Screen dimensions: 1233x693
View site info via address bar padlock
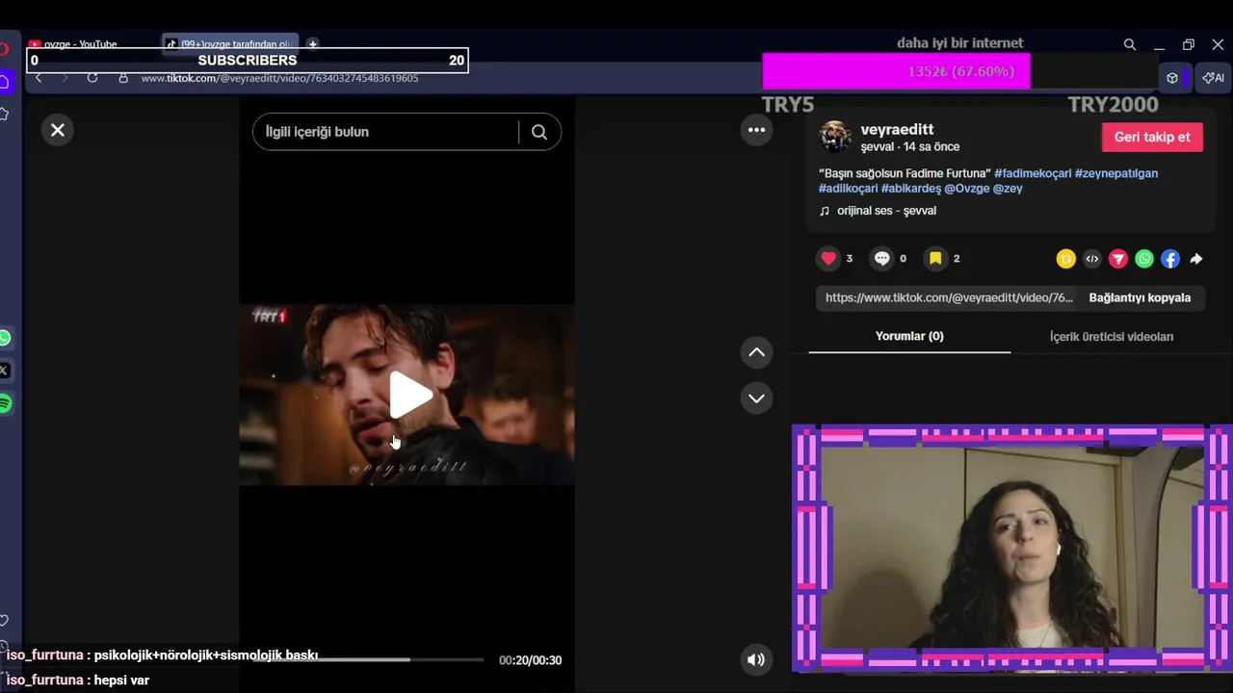point(123,78)
